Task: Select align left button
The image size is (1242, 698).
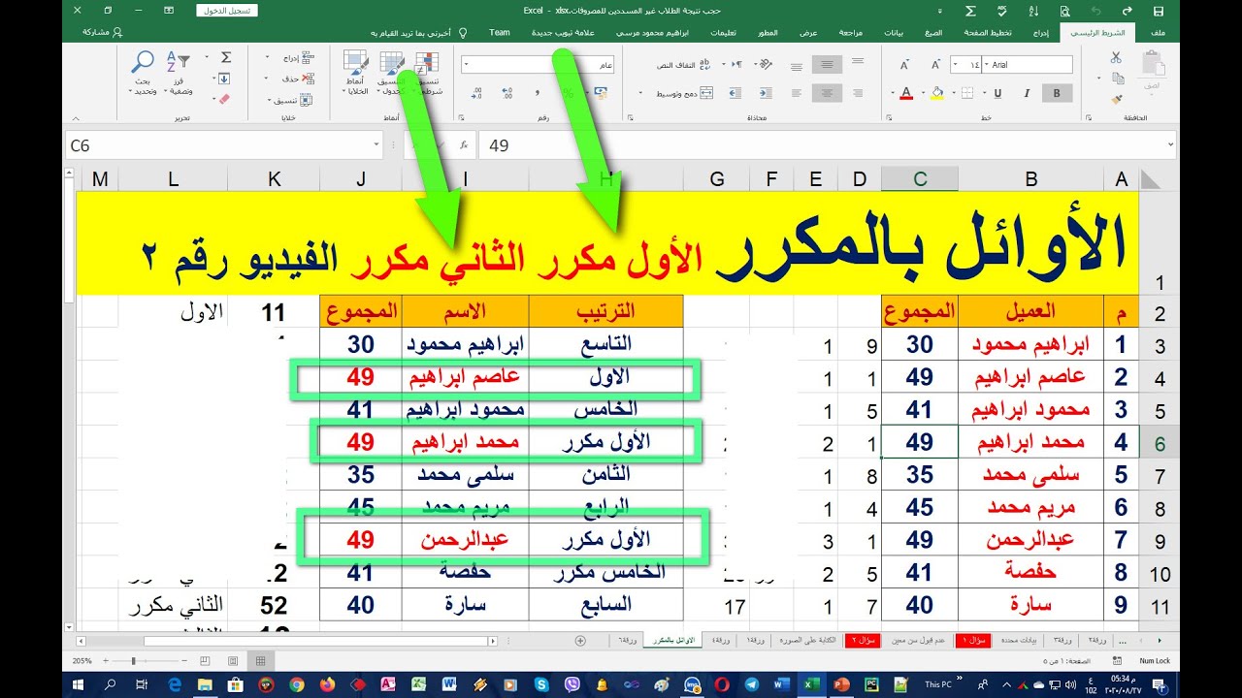Action: (x=798, y=93)
